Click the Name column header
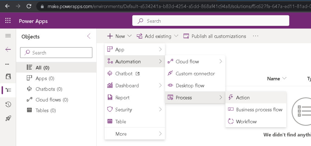311x146 pixels. point(274,79)
